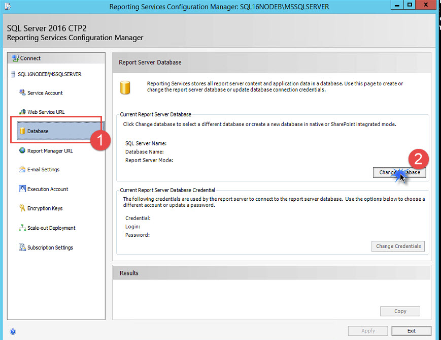Screen dimensions: 441x340
Task: Click the Report Server Mode label
Action: (149, 160)
